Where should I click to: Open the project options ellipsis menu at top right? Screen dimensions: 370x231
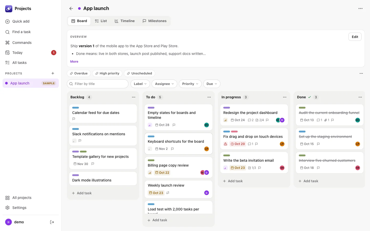click(360, 8)
